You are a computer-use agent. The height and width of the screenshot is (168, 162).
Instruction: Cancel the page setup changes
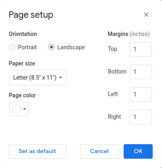coord(99,151)
